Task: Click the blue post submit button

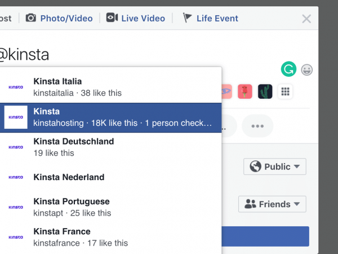Action: pos(265,236)
